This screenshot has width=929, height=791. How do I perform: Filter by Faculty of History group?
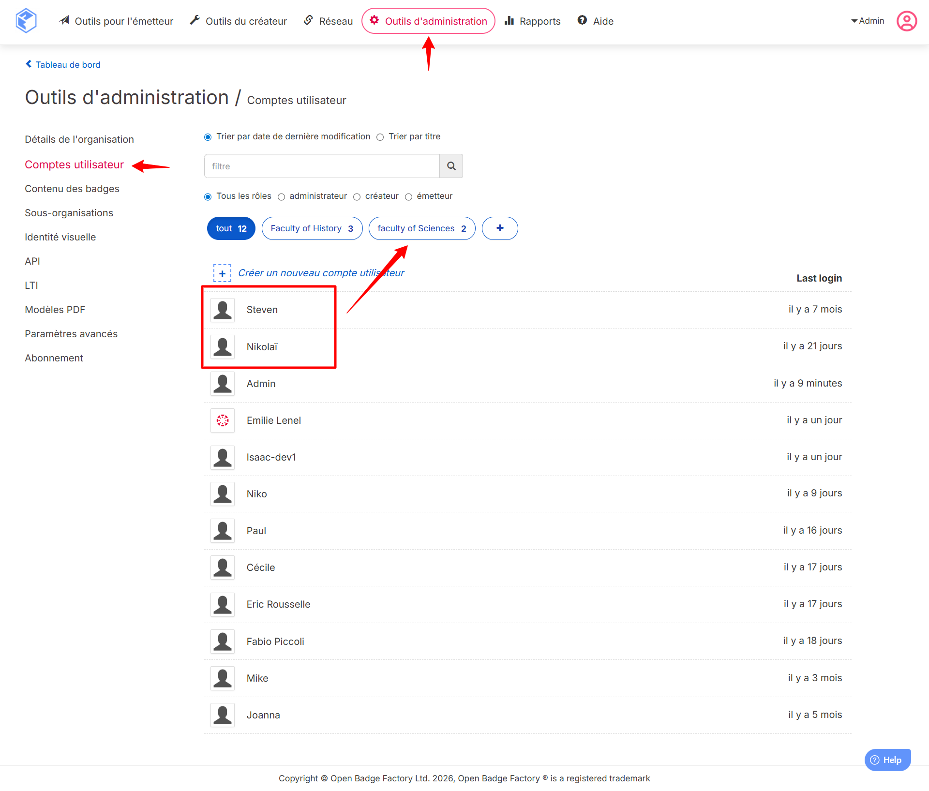312,228
